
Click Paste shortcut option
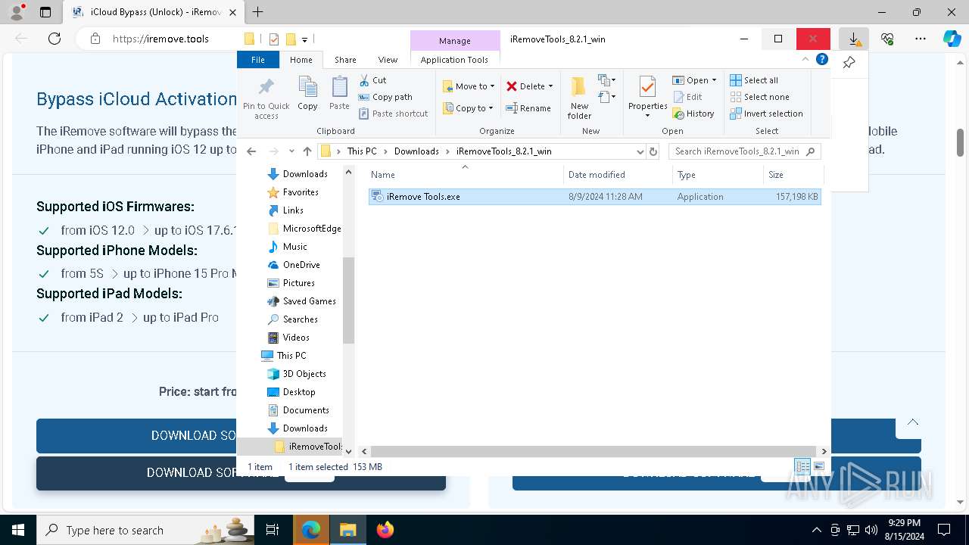coord(393,114)
